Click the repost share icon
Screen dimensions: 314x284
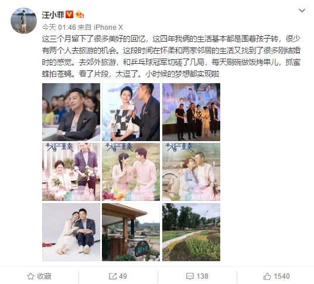tap(112, 276)
